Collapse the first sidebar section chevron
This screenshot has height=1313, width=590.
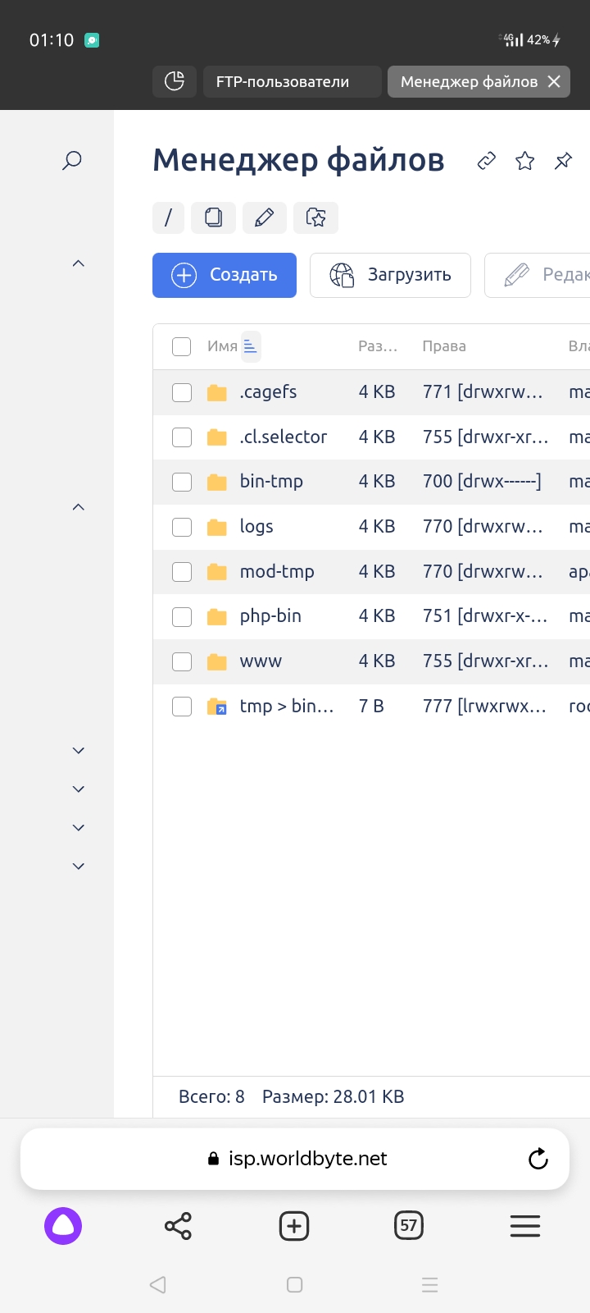tap(79, 263)
